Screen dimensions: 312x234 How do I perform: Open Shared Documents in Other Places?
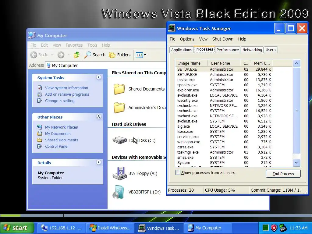(x=62, y=140)
